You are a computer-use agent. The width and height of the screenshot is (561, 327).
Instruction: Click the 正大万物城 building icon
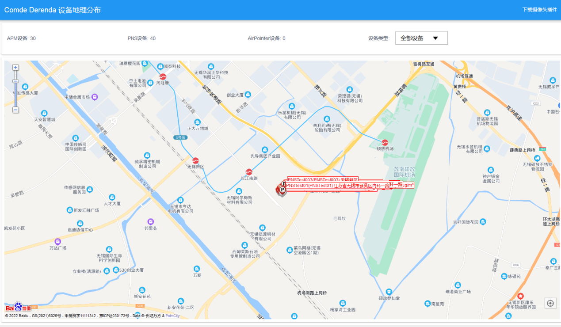tap(197, 122)
